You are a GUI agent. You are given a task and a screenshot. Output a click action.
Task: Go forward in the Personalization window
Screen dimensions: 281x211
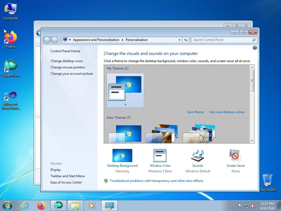54,40
